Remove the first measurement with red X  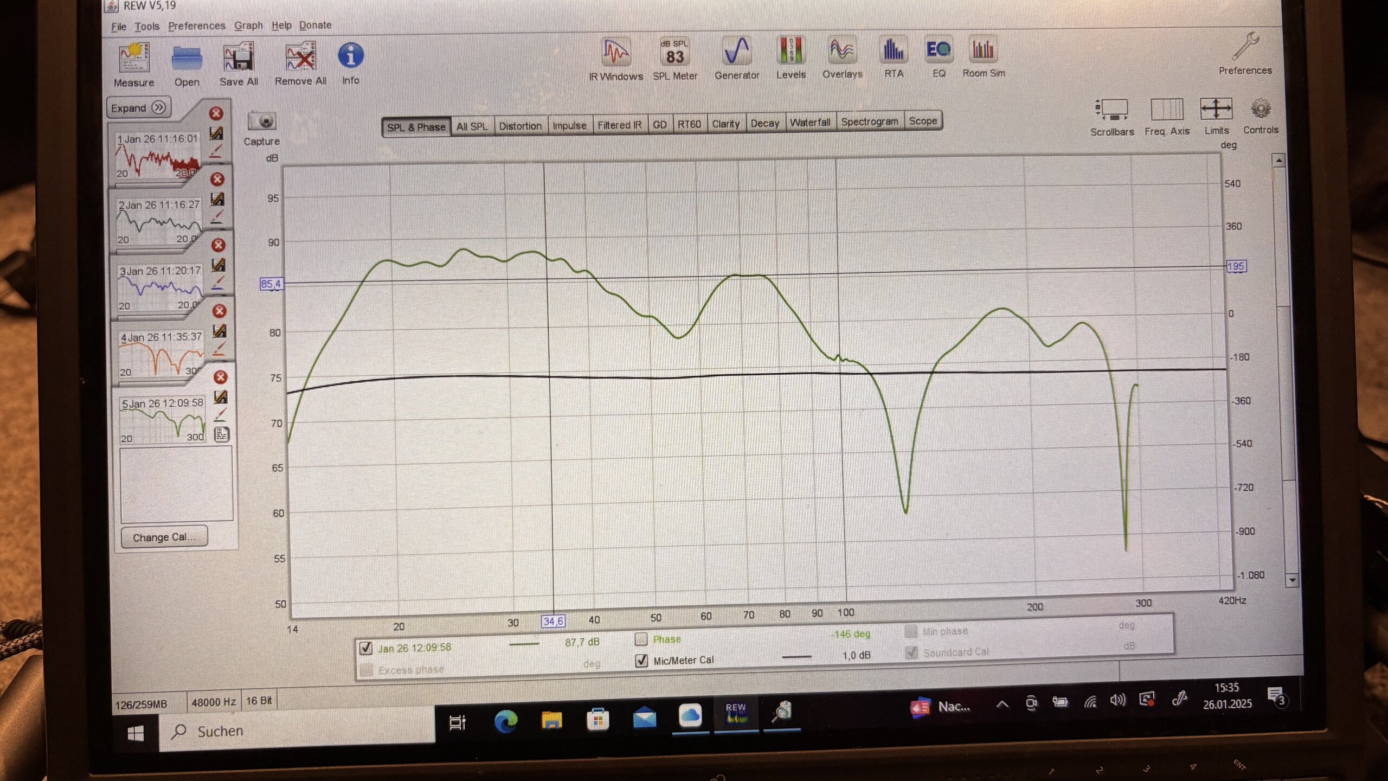click(x=216, y=113)
